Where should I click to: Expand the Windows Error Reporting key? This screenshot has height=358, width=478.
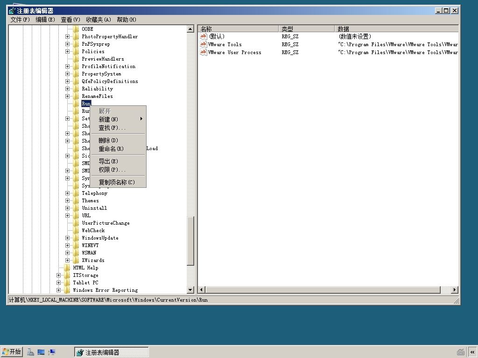pos(58,290)
